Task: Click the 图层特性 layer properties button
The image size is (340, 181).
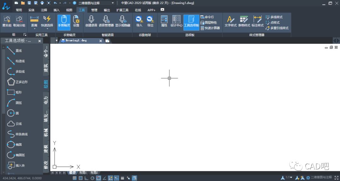Action: click(x=209, y=23)
